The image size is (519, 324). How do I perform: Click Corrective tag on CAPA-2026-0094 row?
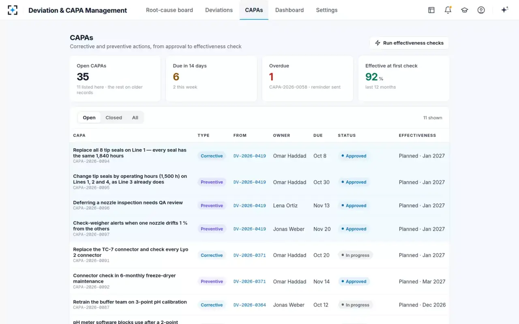tap(212, 156)
